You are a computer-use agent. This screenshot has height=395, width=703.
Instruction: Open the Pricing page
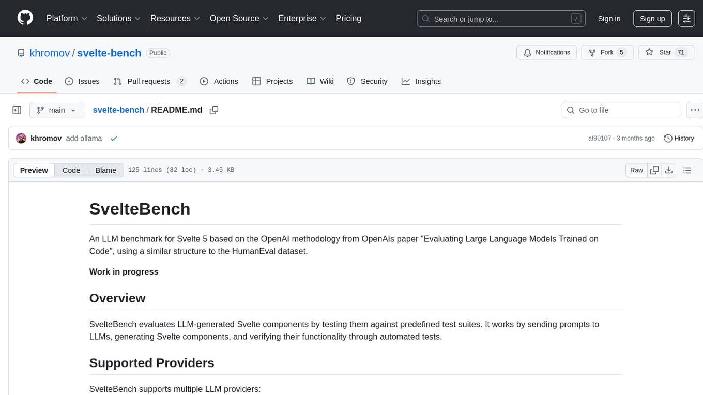348,18
